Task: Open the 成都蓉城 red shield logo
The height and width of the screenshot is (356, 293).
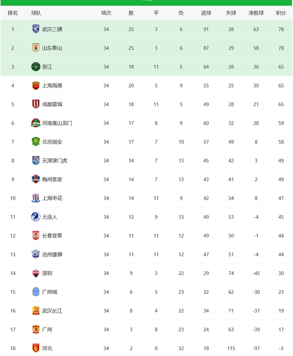Action: tap(36, 104)
